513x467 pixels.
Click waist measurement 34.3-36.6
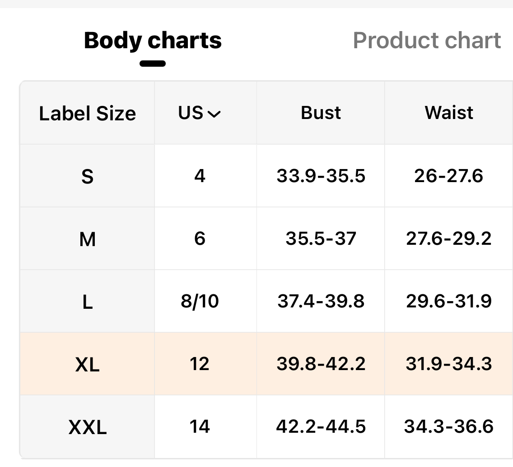tap(449, 426)
